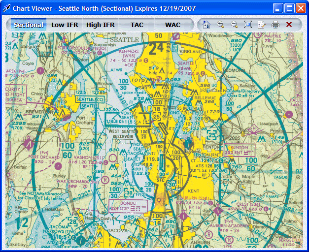Zoom out using the magnifier minus icon
309x252 pixels.
coord(234,25)
